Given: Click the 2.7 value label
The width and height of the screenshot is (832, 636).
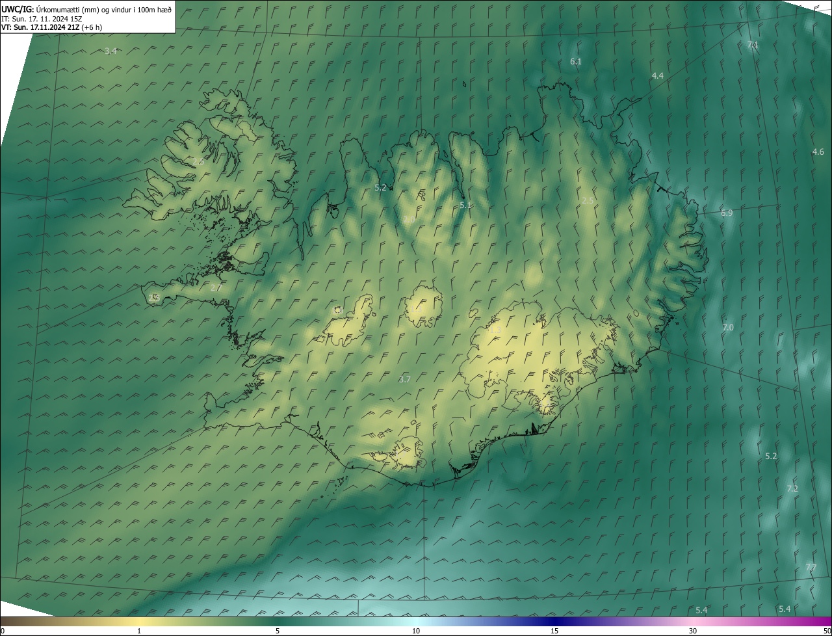Looking at the screenshot, I should pos(216,287).
